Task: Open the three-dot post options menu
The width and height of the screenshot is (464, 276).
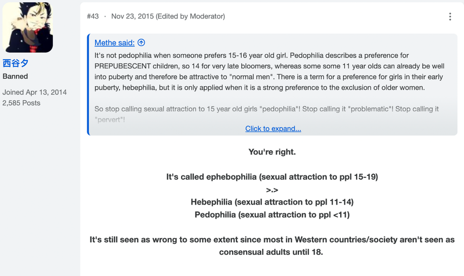Action: pyautogui.click(x=450, y=17)
